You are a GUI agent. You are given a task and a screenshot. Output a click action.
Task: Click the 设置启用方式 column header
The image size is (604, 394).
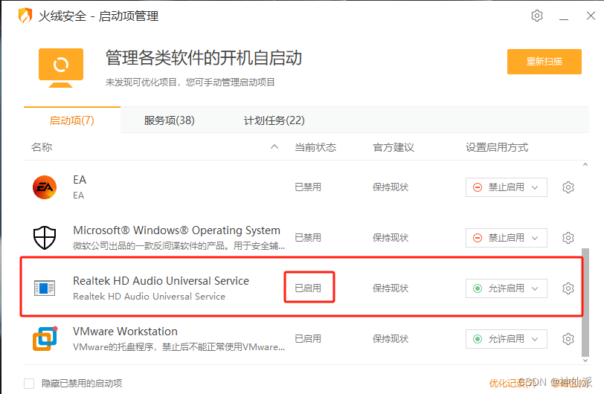[x=497, y=147]
